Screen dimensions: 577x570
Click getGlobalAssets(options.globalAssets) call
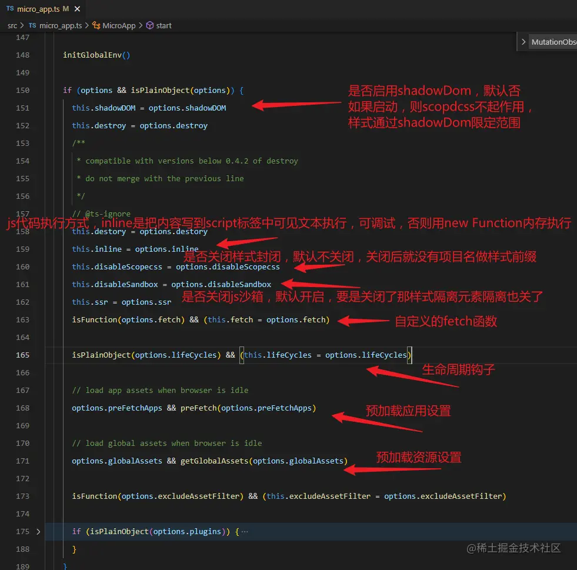tap(264, 461)
